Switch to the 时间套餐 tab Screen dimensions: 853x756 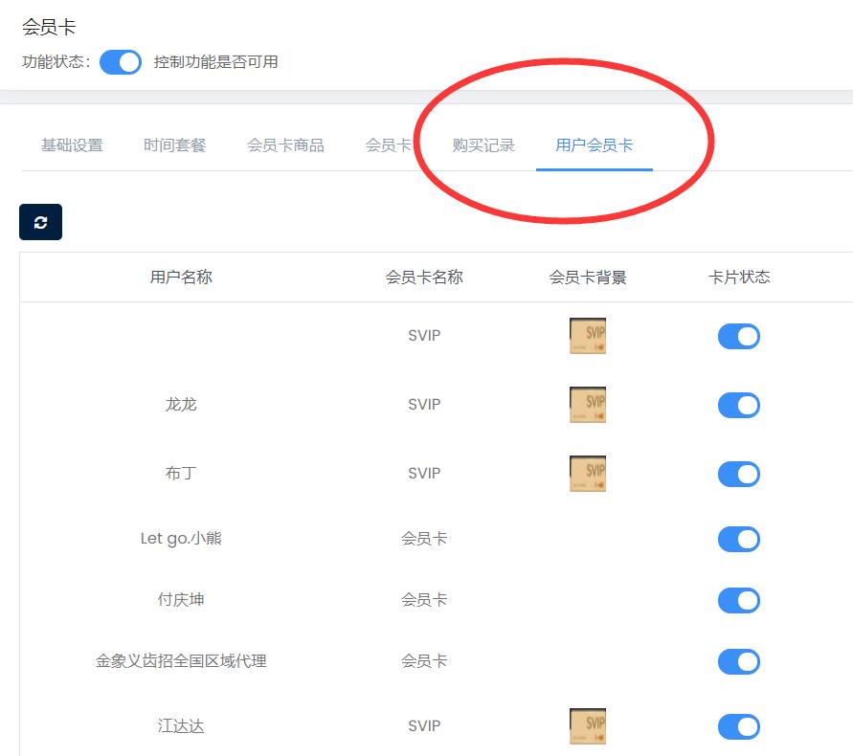174,145
